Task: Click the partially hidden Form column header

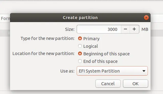Action: pos(5,19)
